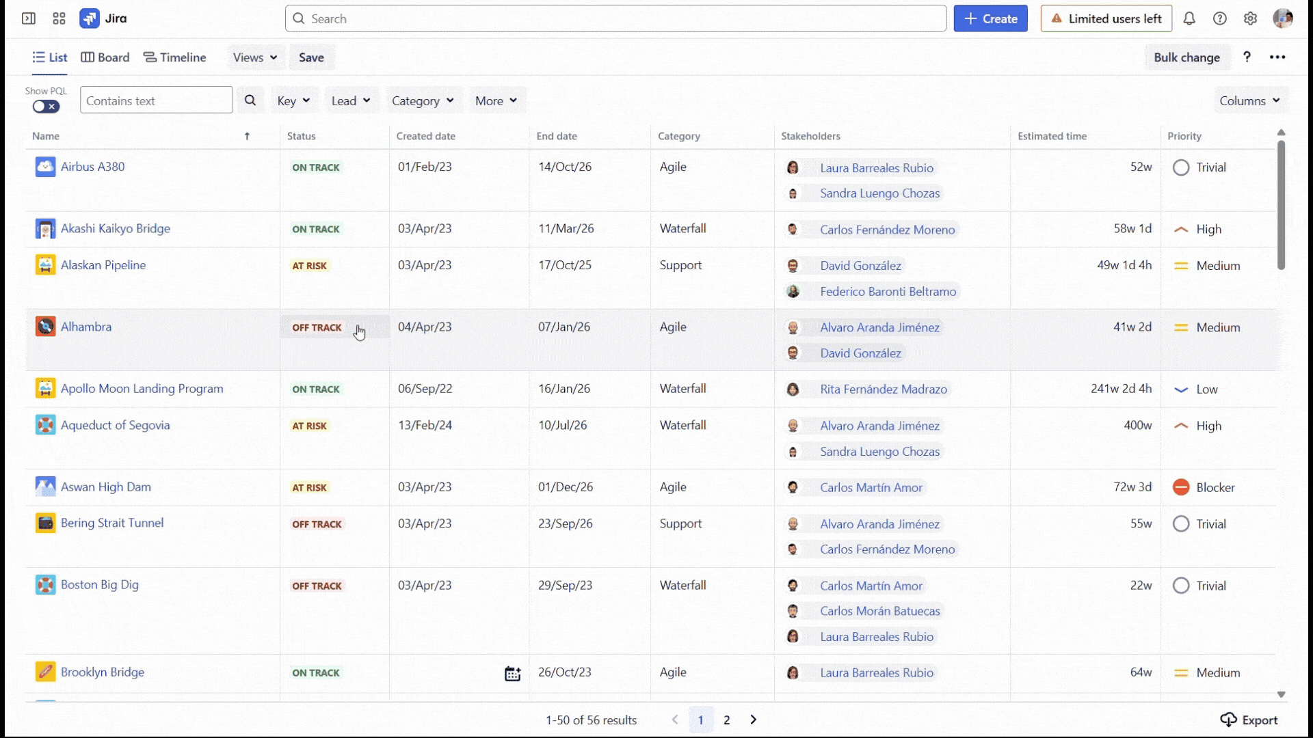
Task: Open settings gear icon
Action: click(x=1250, y=18)
